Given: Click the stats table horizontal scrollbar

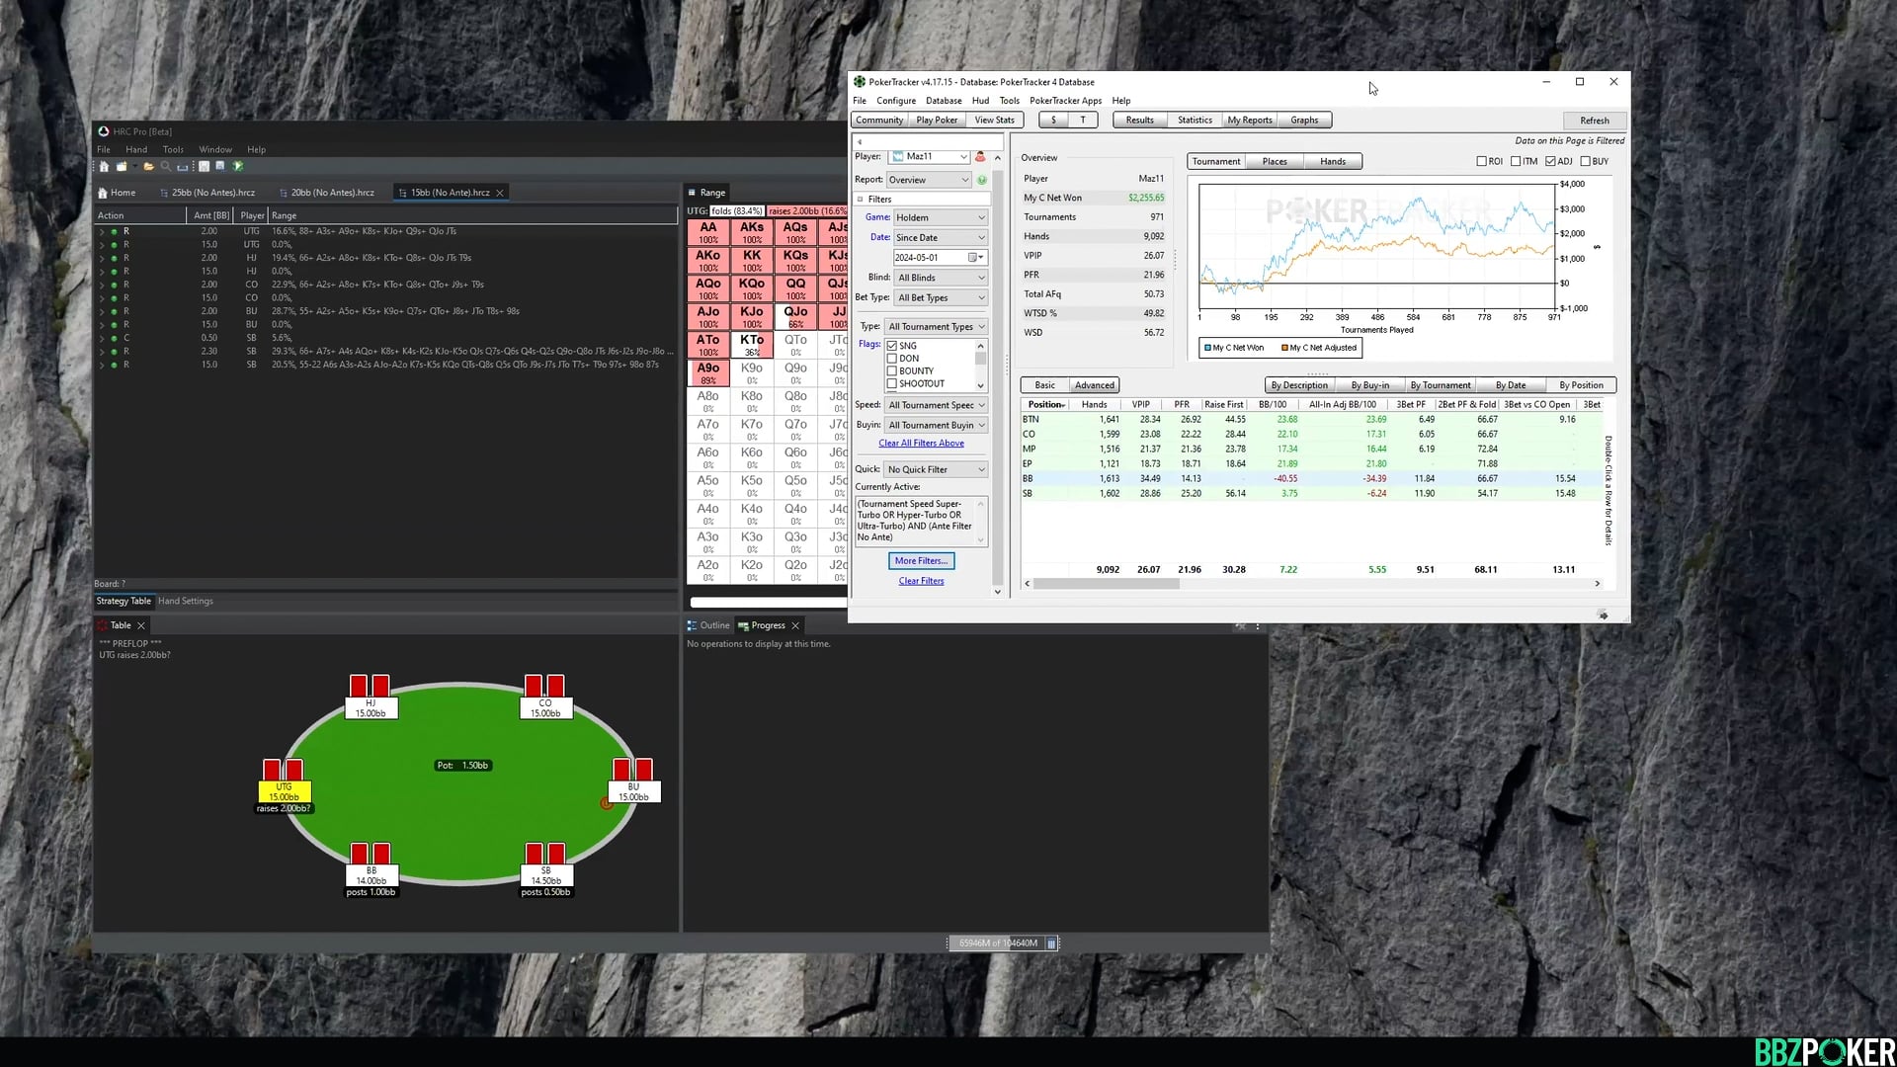Looking at the screenshot, I should click(x=1107, y=584).
